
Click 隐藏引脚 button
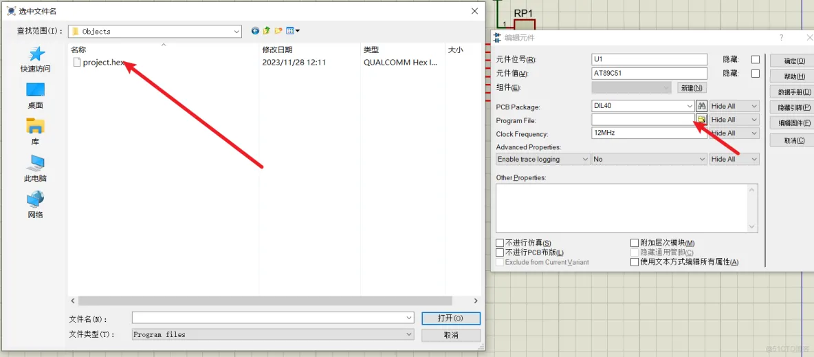(794, 107)
